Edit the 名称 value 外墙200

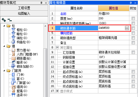coord(114,13)
